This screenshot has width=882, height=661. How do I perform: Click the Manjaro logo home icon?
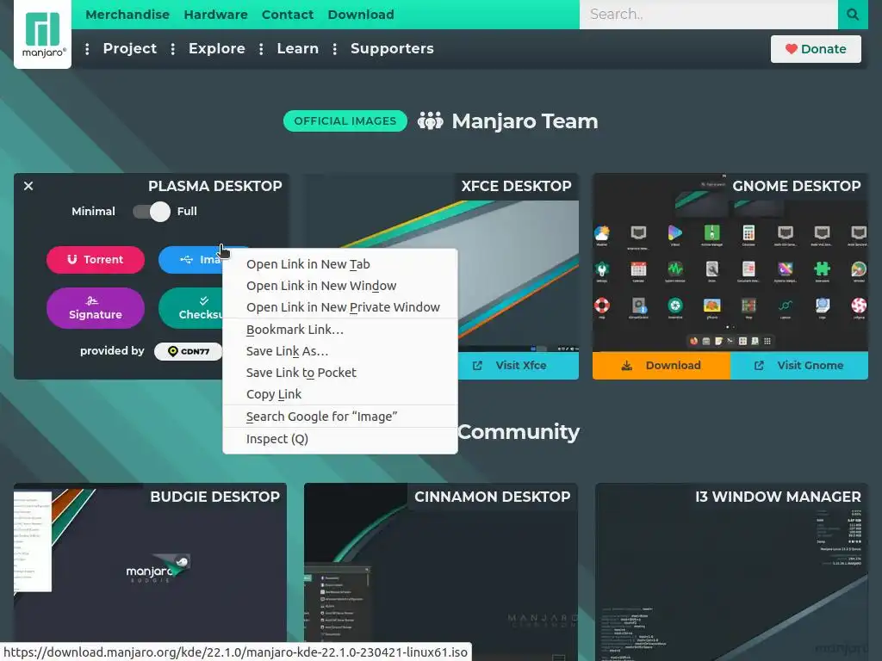43,34
